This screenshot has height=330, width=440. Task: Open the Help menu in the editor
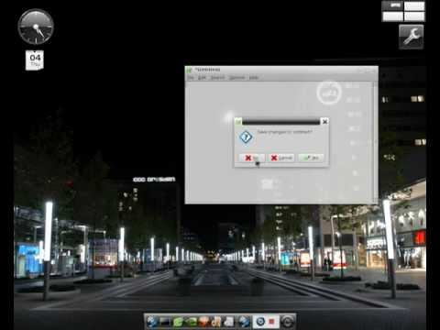(254, 78)
